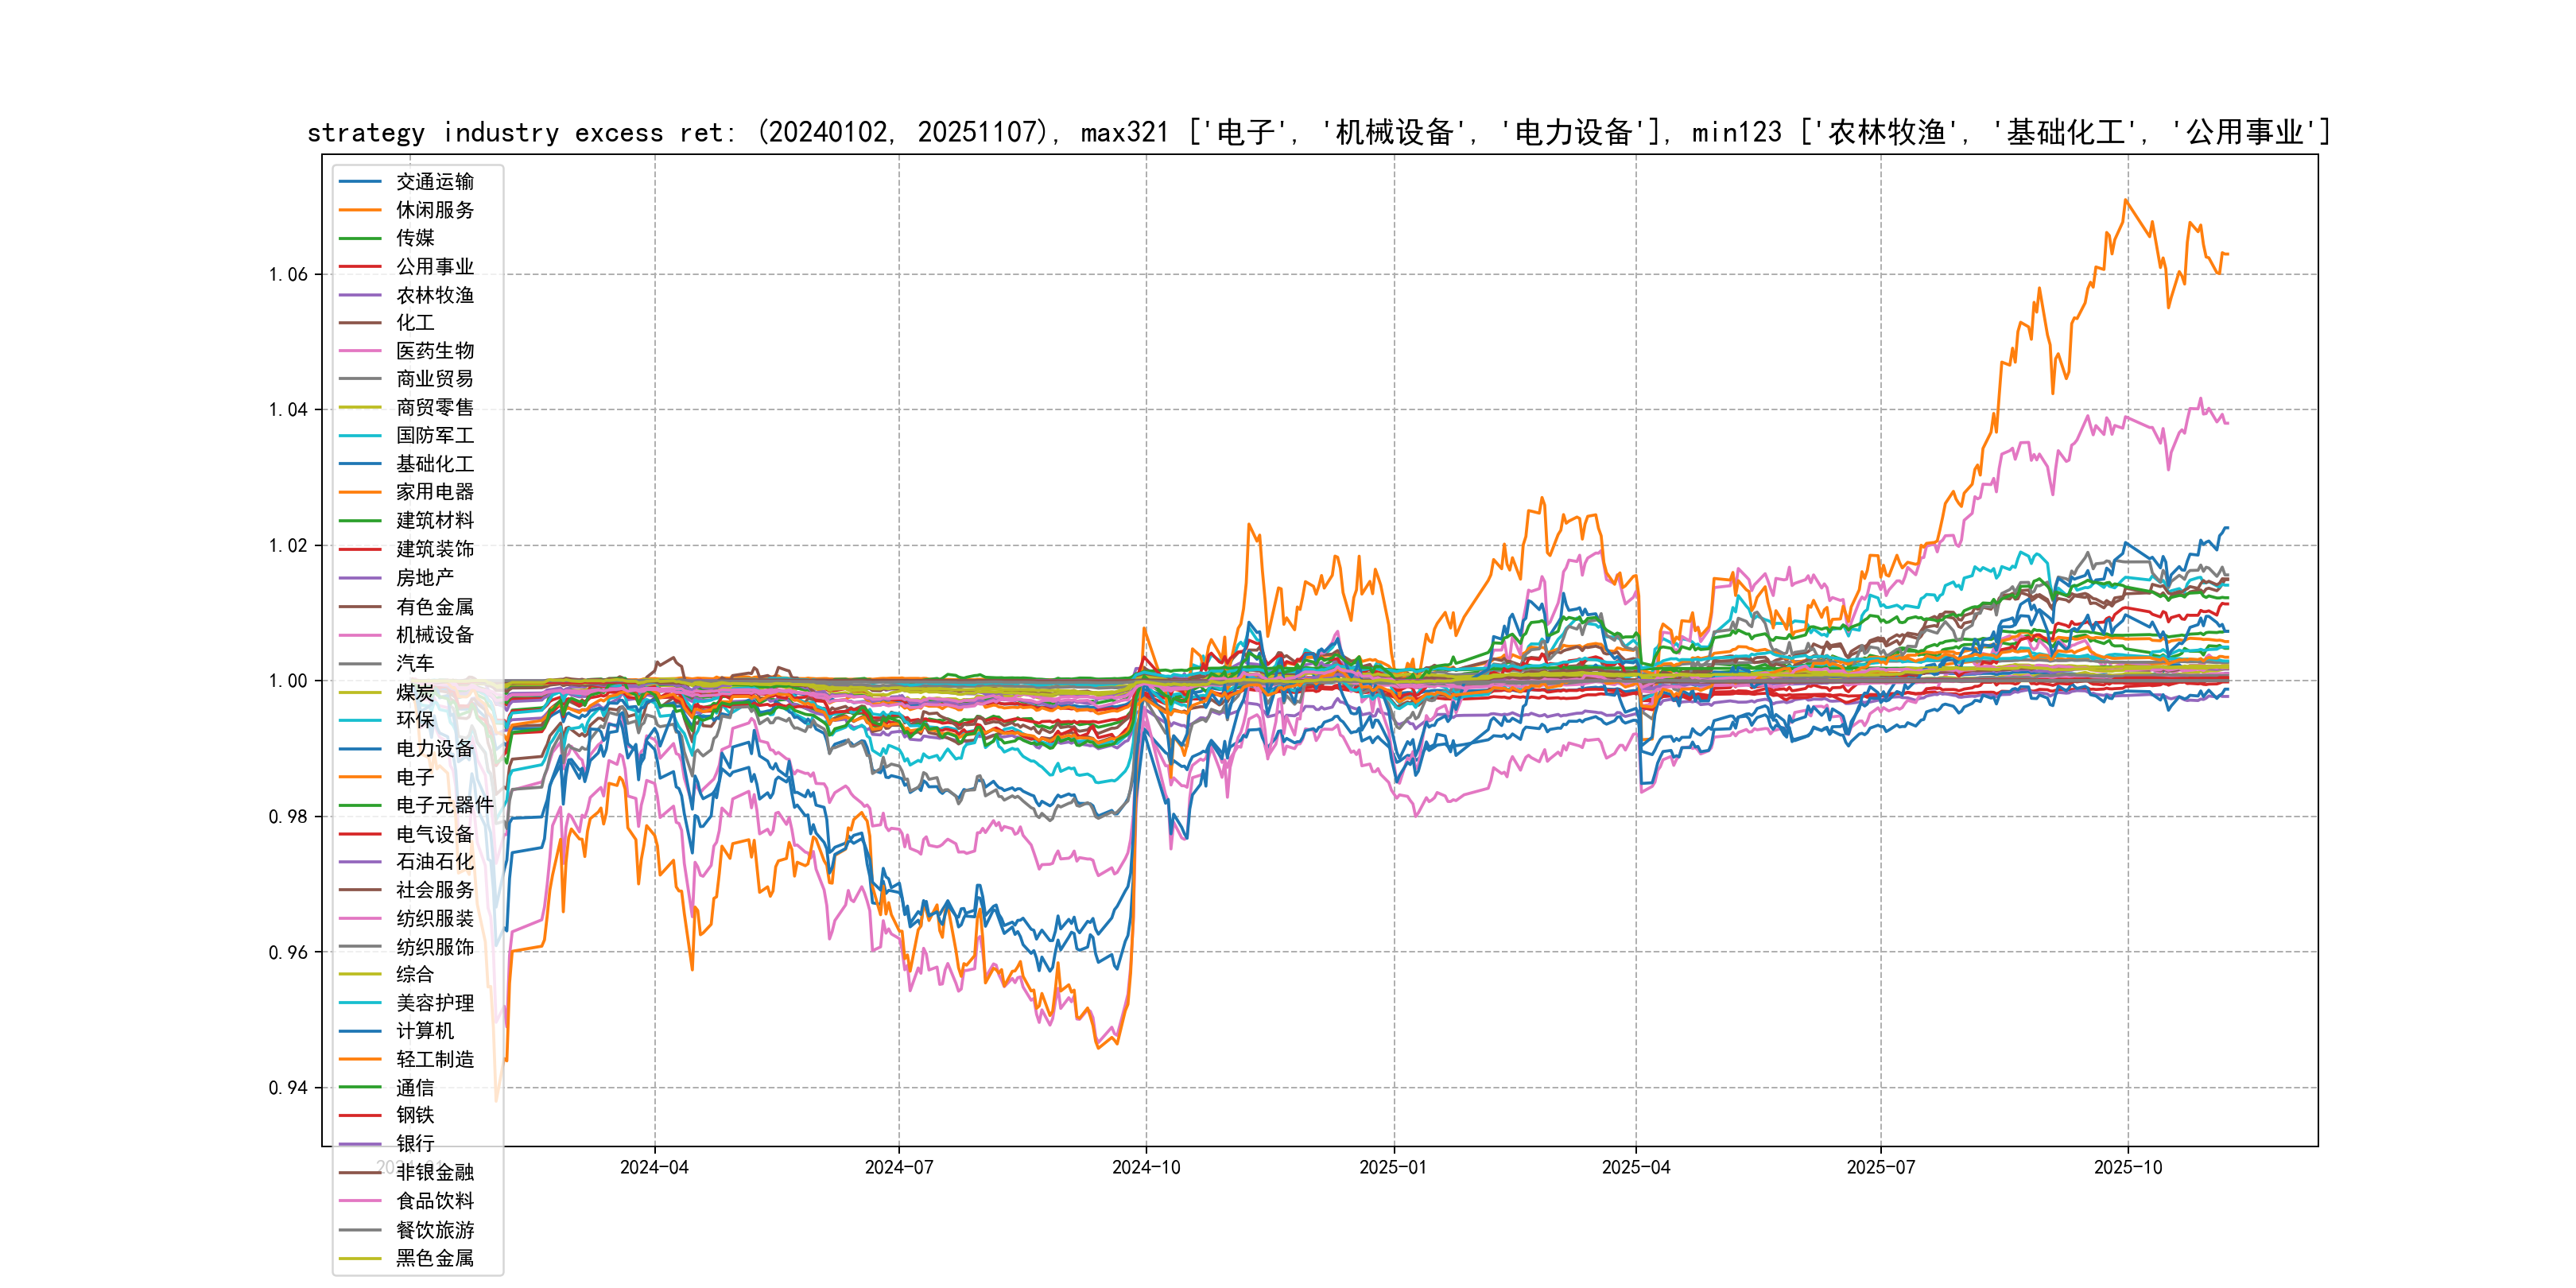The height and width of the screenshot is (1288, 2576).
Task: Click the 食品饮料 legend line swatch
Action: click(360, 1201)
